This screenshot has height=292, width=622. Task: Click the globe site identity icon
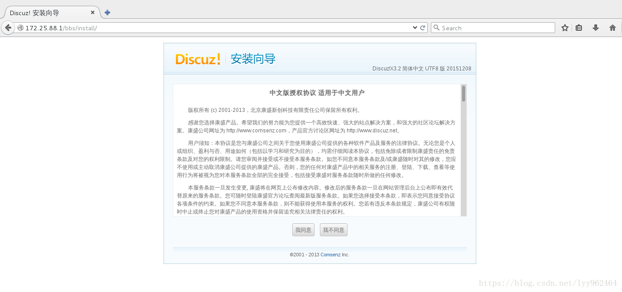pyautogui.click(x=20, y=28)
